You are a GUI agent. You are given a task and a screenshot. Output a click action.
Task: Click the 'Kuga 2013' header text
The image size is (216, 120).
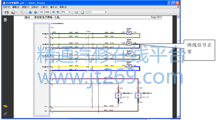pos(156,17)
